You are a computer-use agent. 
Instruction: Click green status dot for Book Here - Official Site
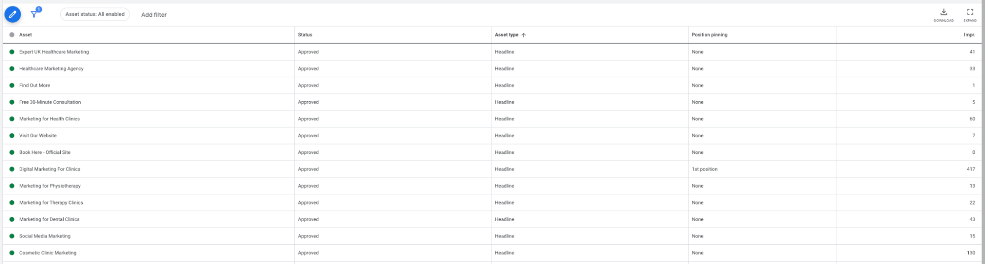tap(12, 152)
